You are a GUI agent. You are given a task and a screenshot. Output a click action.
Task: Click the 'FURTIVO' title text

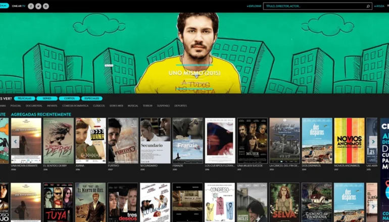113,165
